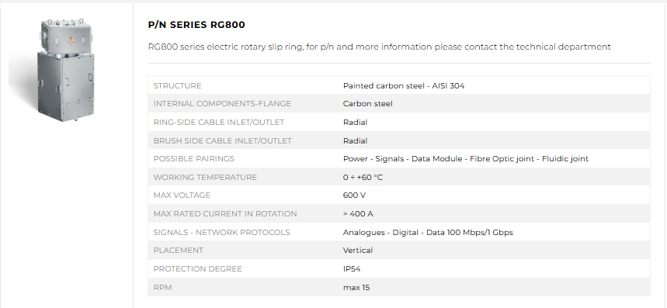Click the Painted carbon steel - AISI 304 value
Viewport: 667px width, 308px height.
click(x=404, y=86)
